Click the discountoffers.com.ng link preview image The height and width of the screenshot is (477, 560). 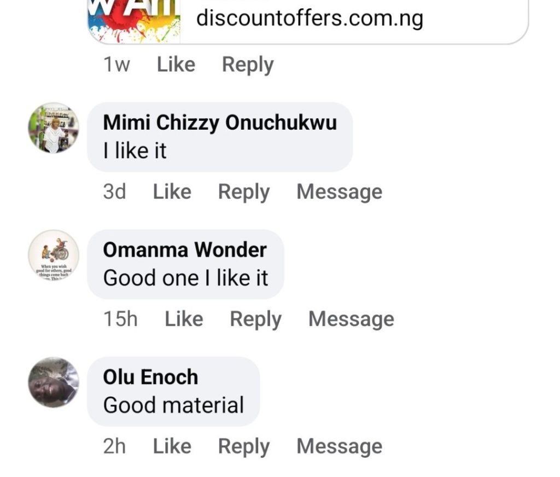[134, 21]
